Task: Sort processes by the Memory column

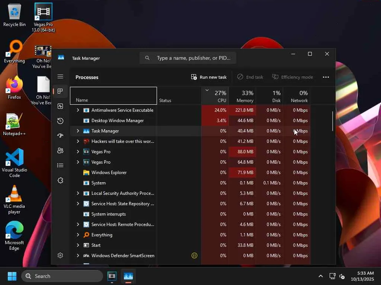Action: click(x=242, y=96)
